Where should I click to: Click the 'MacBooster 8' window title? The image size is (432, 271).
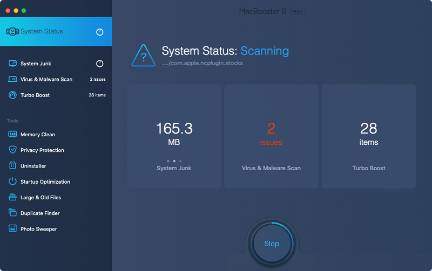pos(262,11)
